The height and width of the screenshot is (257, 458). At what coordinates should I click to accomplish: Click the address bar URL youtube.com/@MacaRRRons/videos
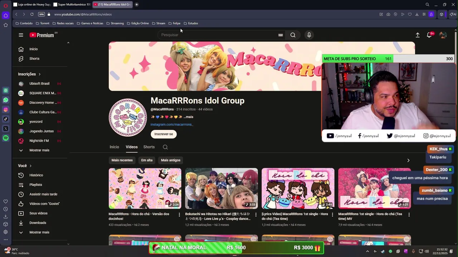click(x=83, y=14)
